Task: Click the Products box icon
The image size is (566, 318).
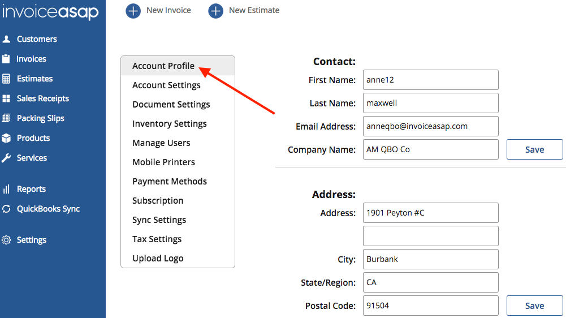Action: [6, 138]
